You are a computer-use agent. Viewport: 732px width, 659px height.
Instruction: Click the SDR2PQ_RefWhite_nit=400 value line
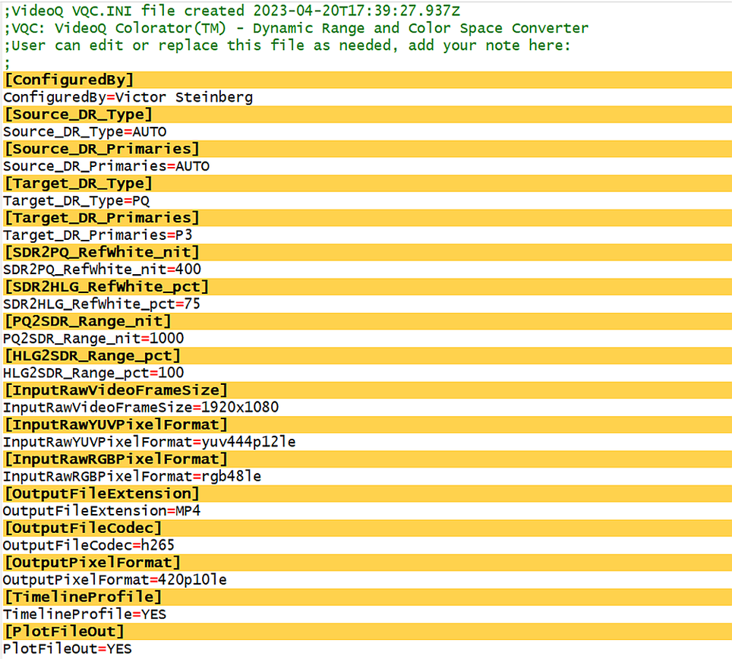102,270
